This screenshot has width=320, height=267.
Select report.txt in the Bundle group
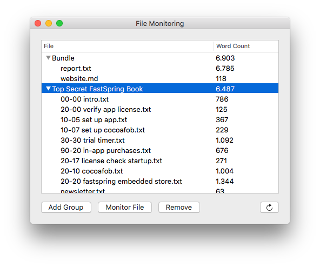pos(160,69)
